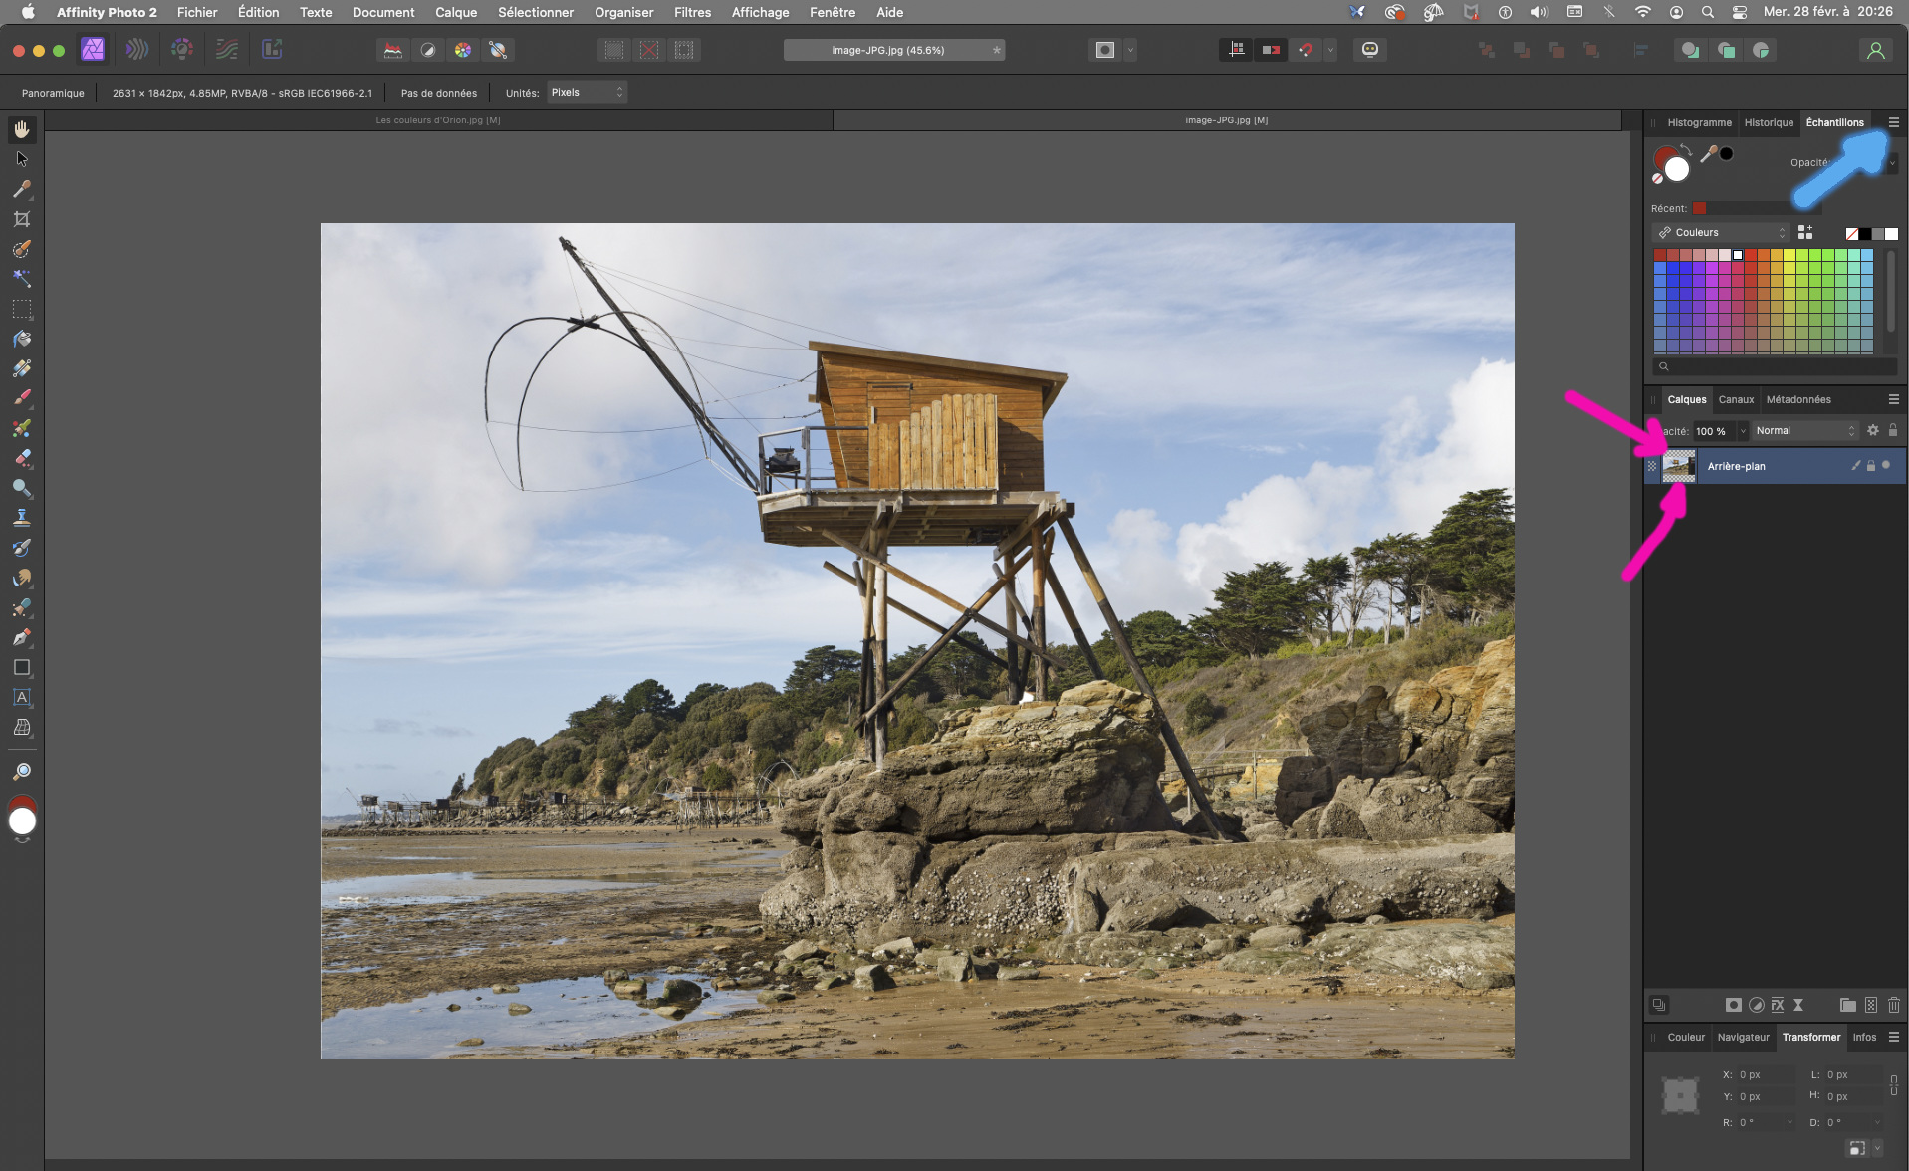Select the Flood Select magic wand tool
1909x1171 pixels.
(x=22, y=279)
